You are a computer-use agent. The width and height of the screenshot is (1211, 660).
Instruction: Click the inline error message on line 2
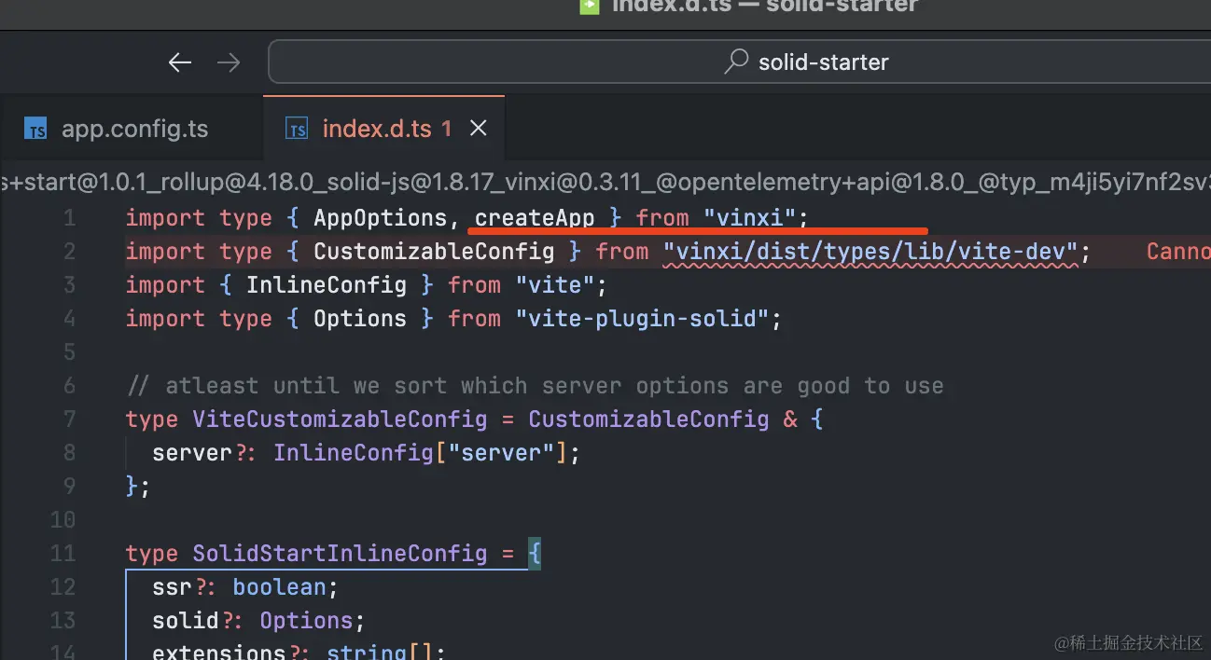click(x=1177, y=252)
